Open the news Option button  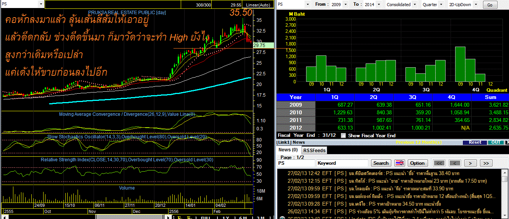coord(417,163)
